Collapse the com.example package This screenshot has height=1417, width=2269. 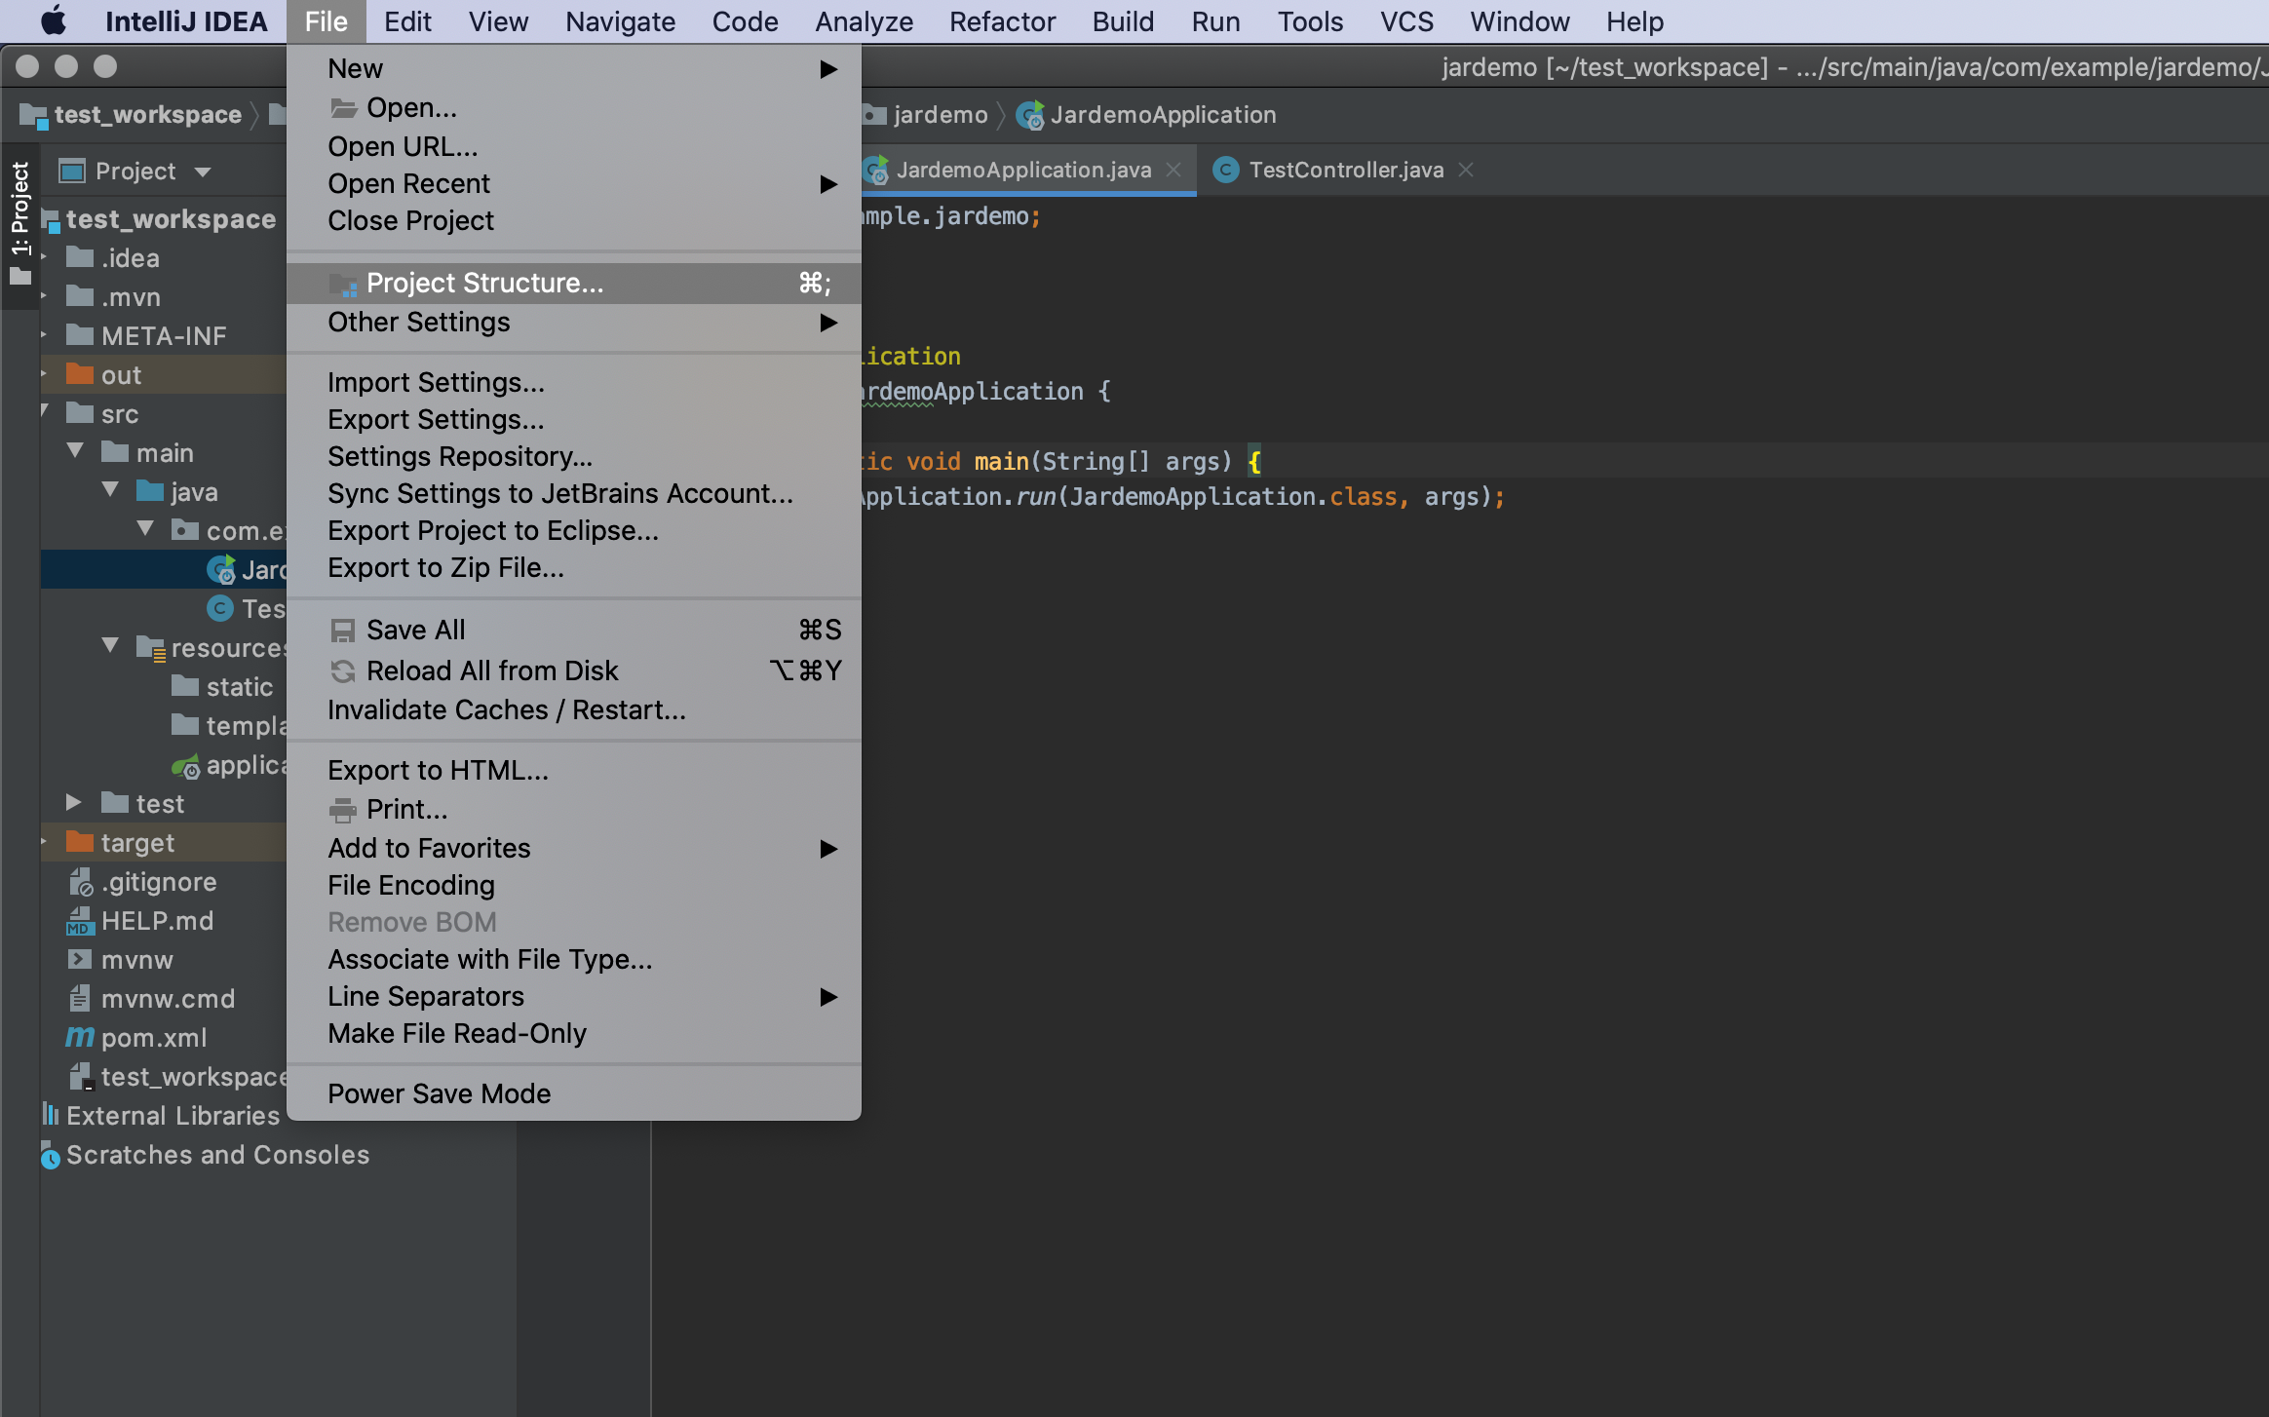point(145,529)
